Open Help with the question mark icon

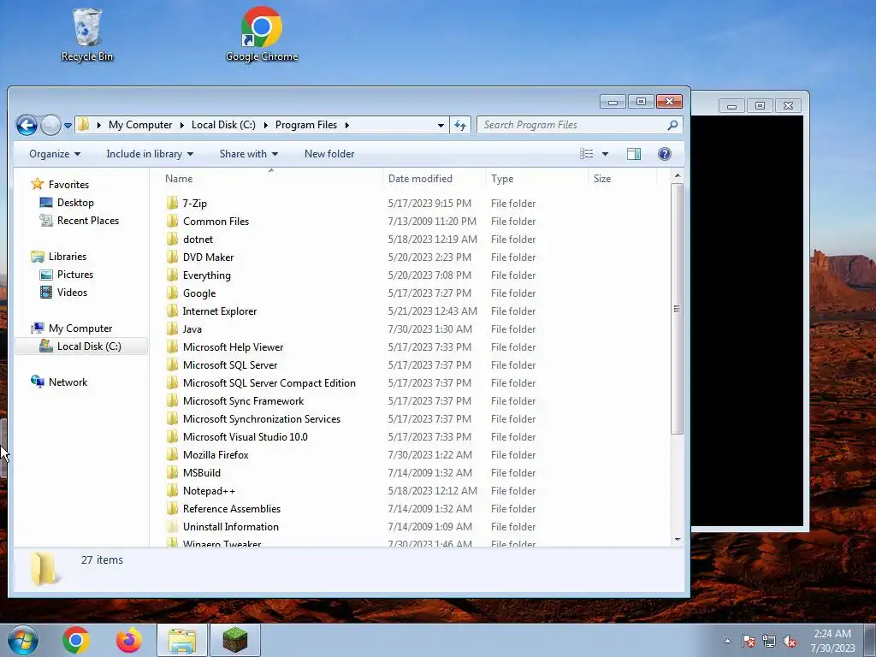pyautogui.click(x=664, y=154)
